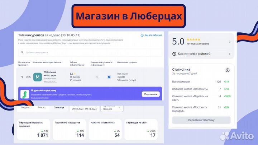Click '50 товаров (услуг)' in profile column
The image size is (258, 145).
tap(126, 80)
